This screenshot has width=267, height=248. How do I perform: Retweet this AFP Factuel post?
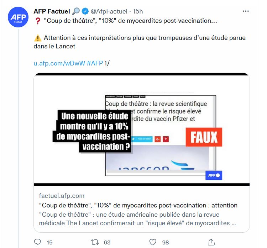(95, 242)
